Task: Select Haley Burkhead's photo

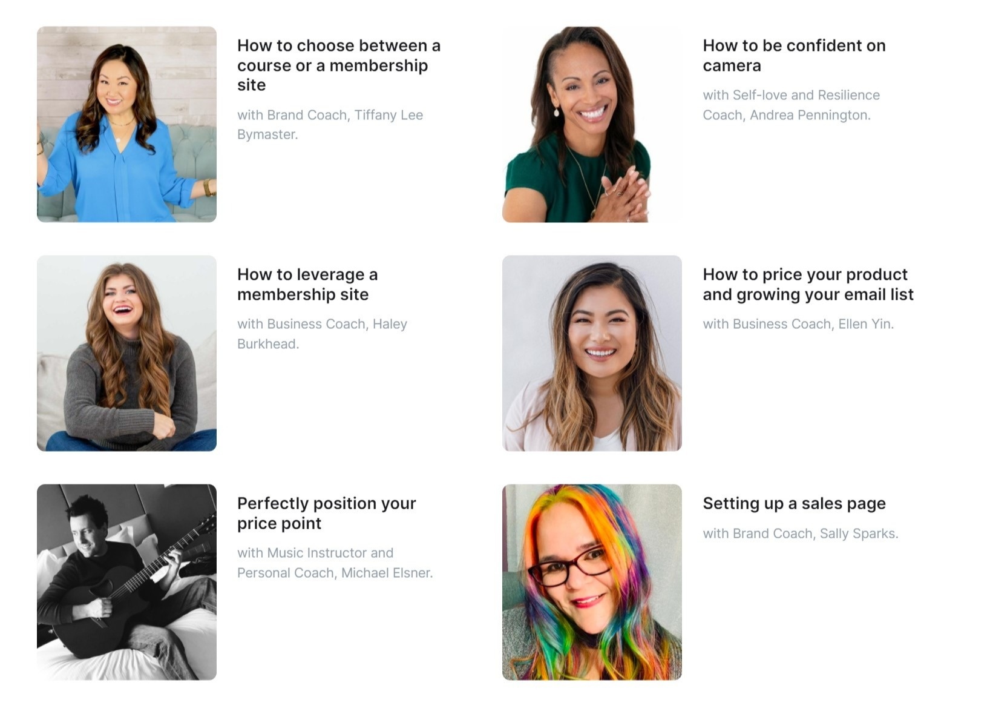Action: pyautogui.click(x=126, y=353)
